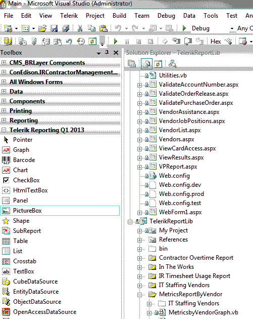The height and width of the screenshot is (319, 253).
Task: Expand CMS_BRLayer Components toolbox group
Action: point(4,63)
